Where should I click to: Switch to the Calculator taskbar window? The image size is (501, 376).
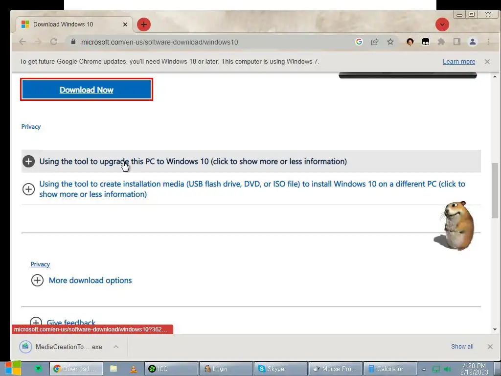[x=390, y=369]
